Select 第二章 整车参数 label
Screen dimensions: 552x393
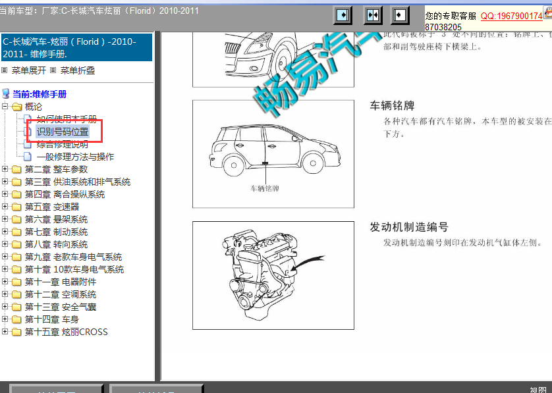click(57, 169)
